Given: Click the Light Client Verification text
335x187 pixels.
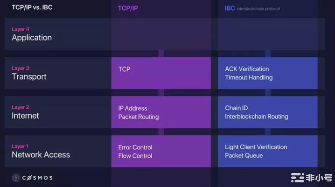Looking at the screenshot, I should [256, 147].
